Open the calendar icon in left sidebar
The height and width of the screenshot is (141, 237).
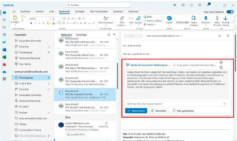tap(4, 20)
